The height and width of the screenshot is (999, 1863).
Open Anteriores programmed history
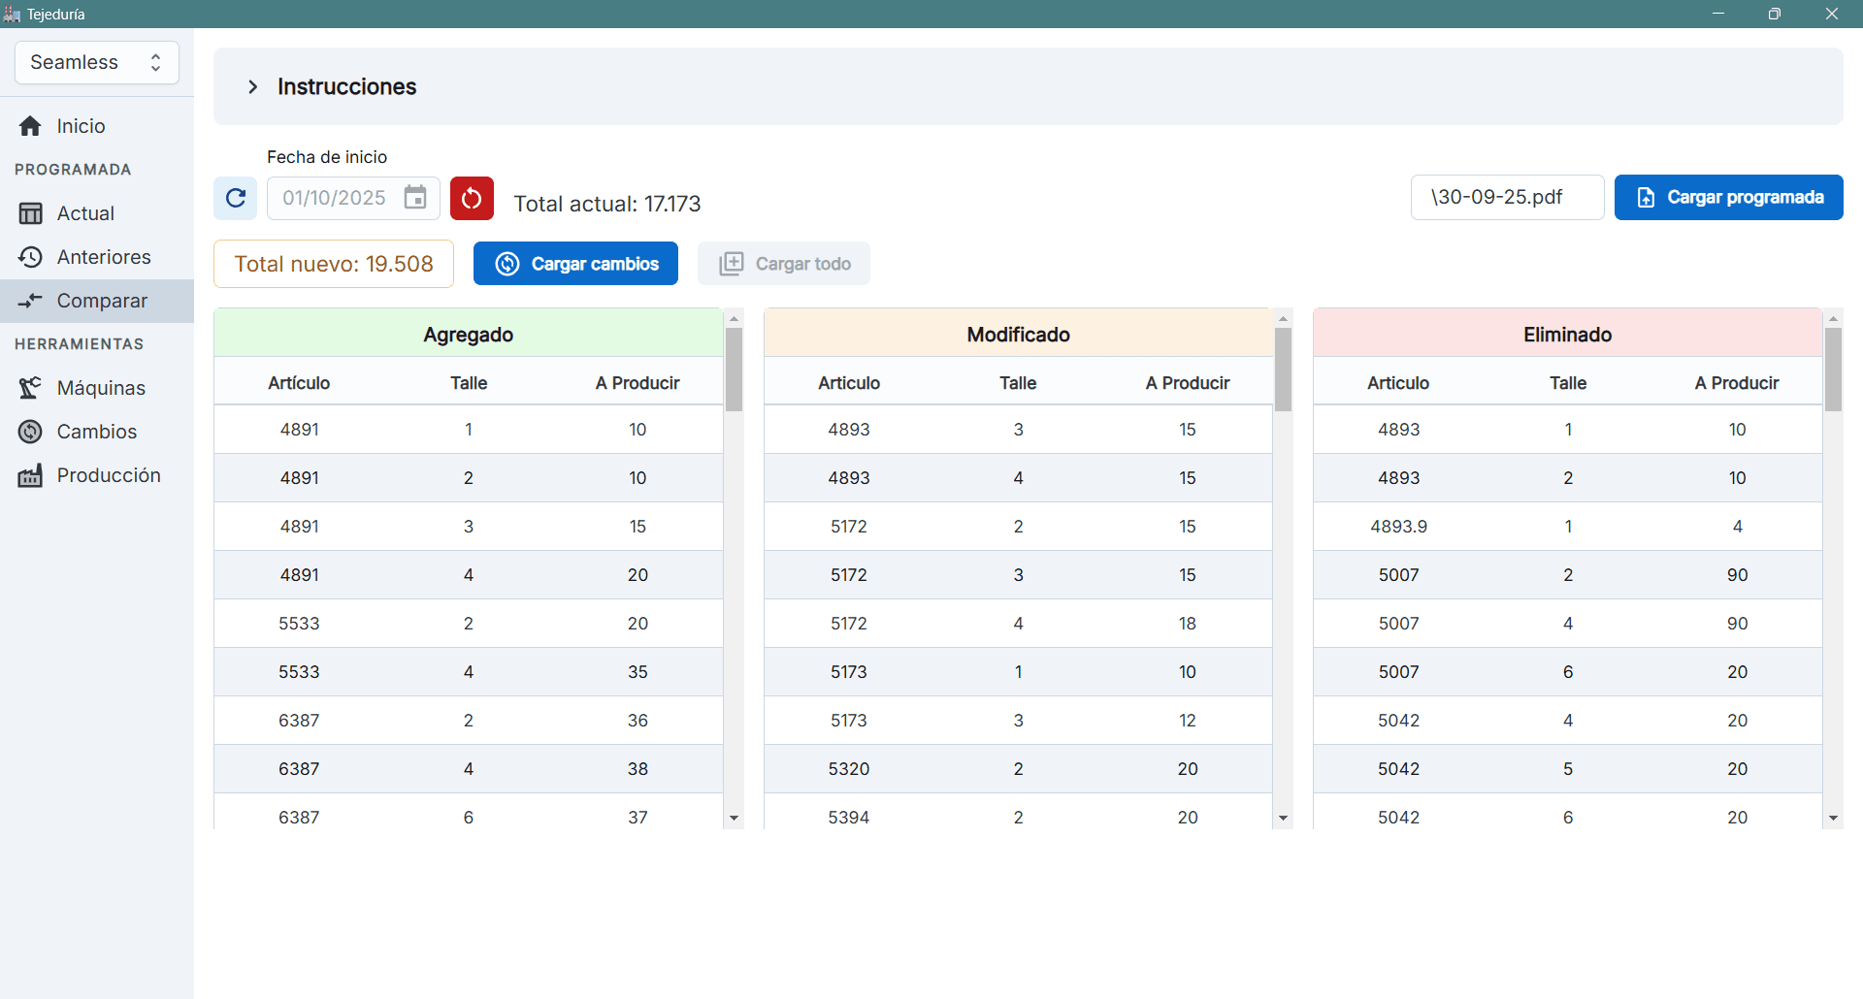tap(104, 257)
